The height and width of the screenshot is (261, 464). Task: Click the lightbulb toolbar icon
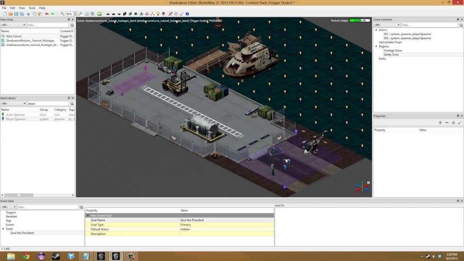(x=158, y=14)
